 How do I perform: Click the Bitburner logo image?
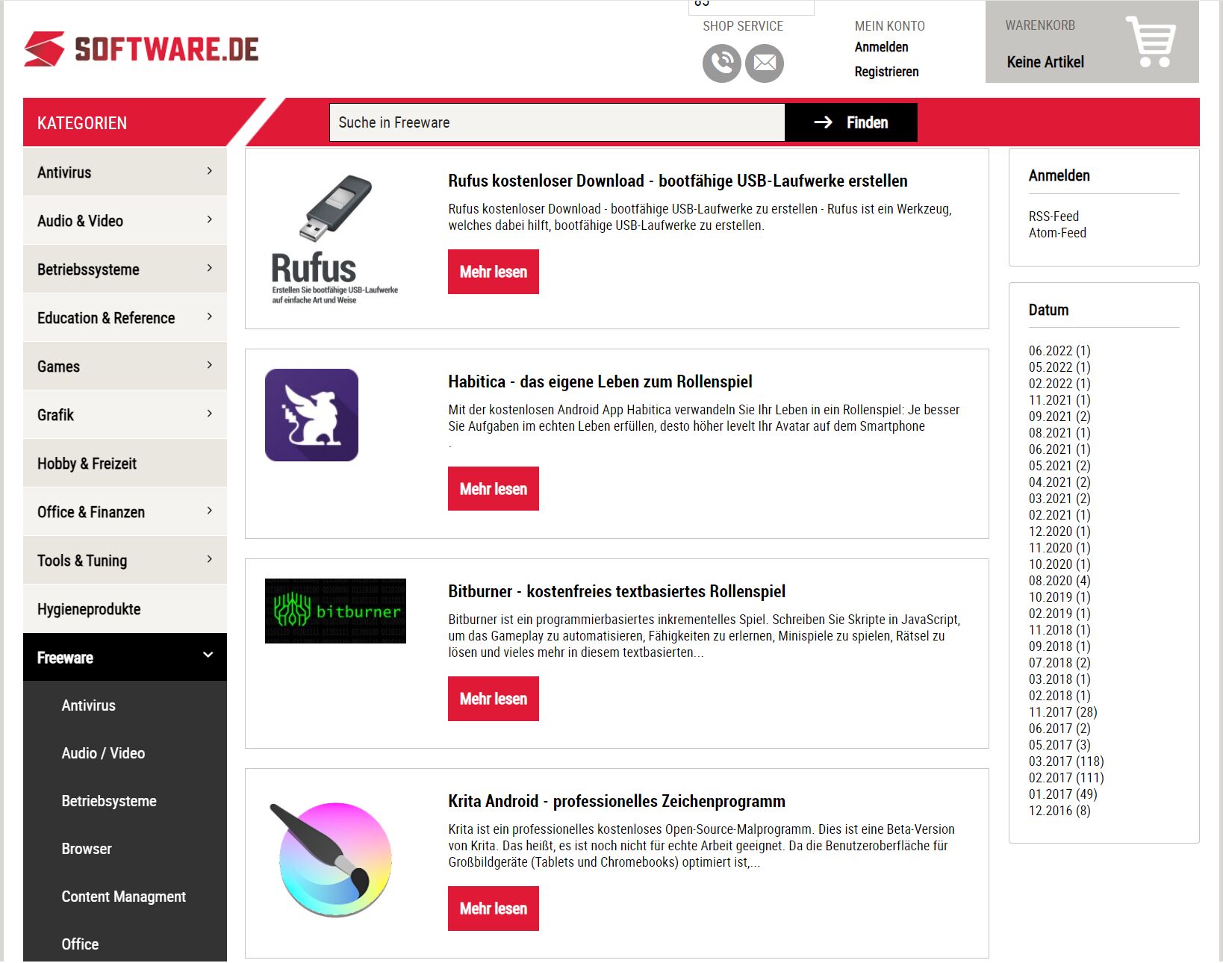[x=335, y=611]
